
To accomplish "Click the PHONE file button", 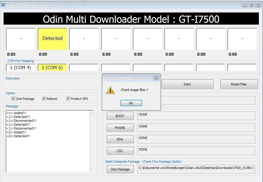I will [120, 128].
